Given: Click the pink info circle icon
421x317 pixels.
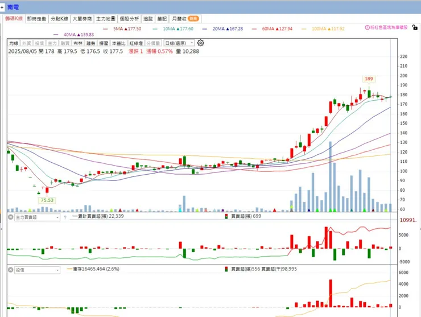Looking at the screenshot, I should [x=367, y=27].
